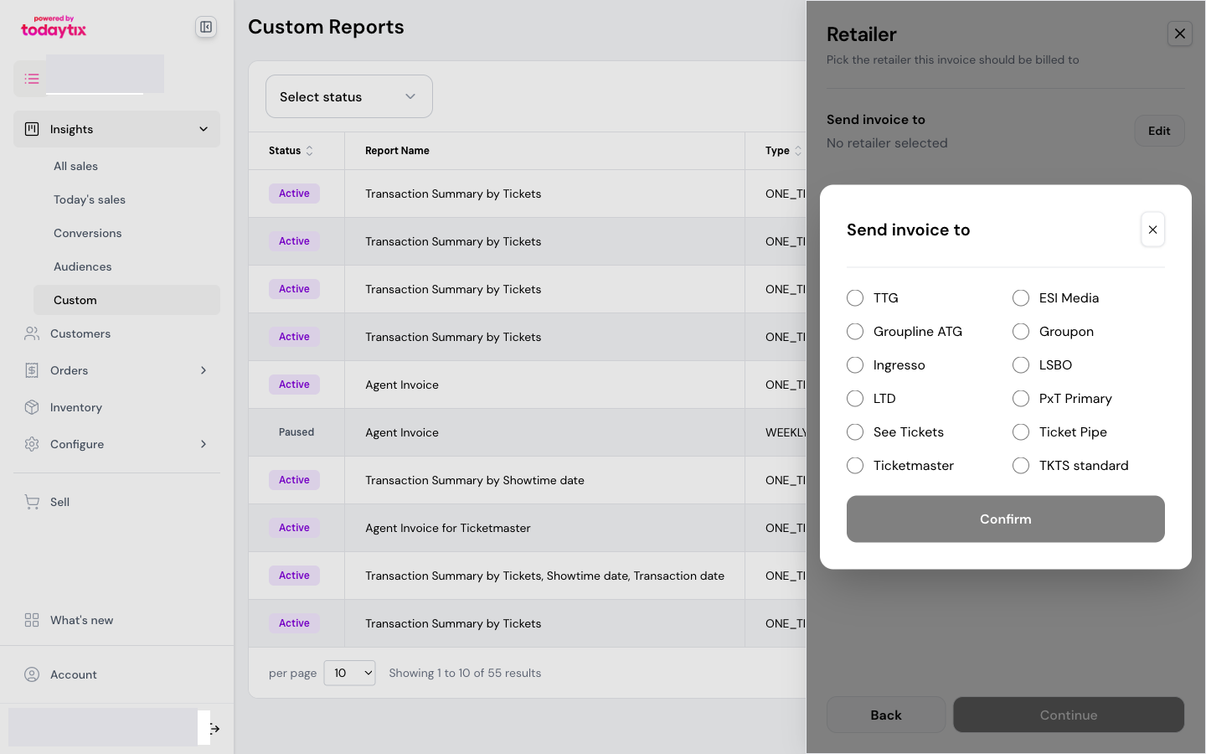
Task: Choose TKTS standard as retailer
Action: [x=1021, y=466]
